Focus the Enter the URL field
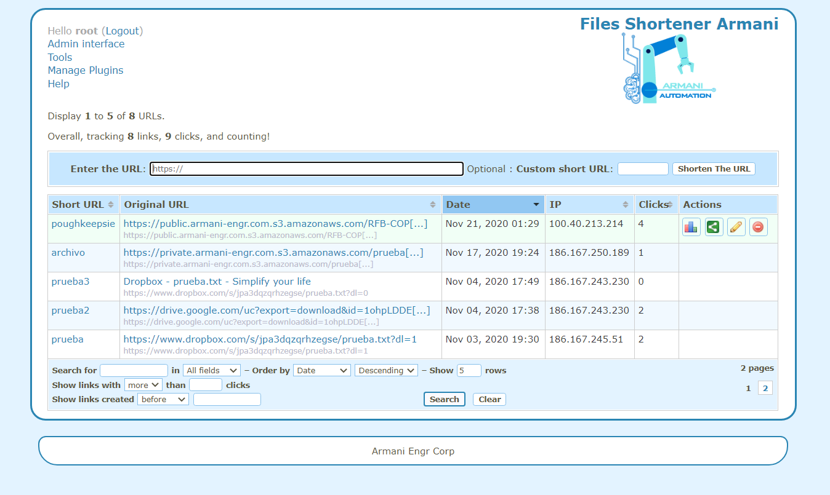 307,168
